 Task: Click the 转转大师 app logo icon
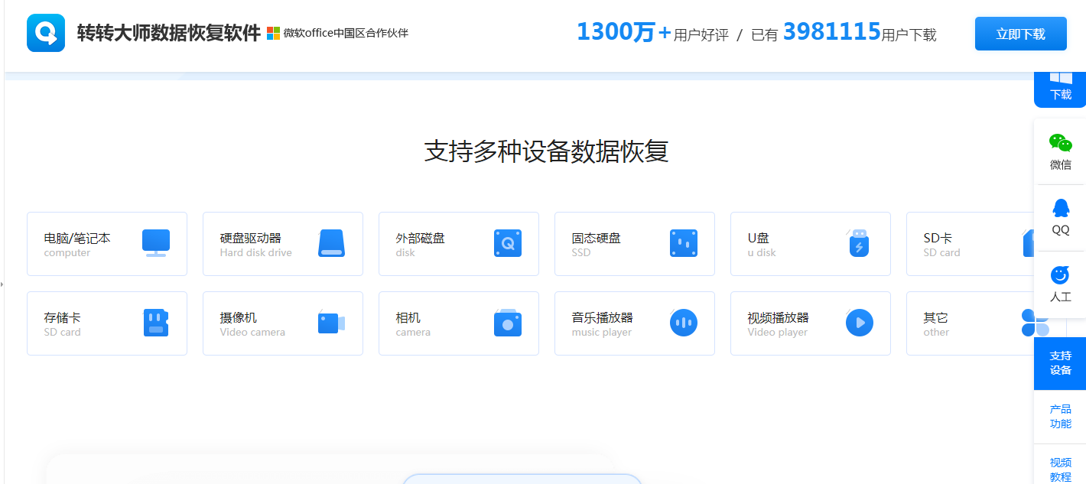[46, 33]
